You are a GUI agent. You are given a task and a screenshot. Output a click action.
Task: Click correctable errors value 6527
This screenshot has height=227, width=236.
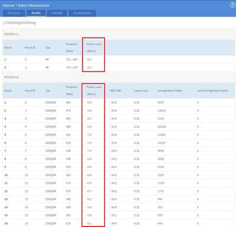click(x=160, y=102)
